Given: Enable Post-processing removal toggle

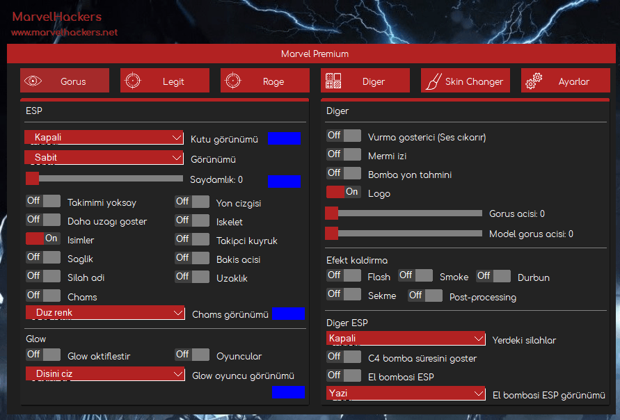Looking at the screenshot, I should coord(425,296).
